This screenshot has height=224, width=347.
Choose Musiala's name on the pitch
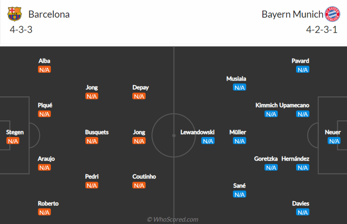click(236, 78)
